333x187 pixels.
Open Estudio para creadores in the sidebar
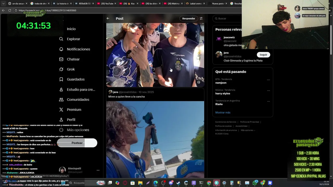pyautogui.click(x=77, y=89)
